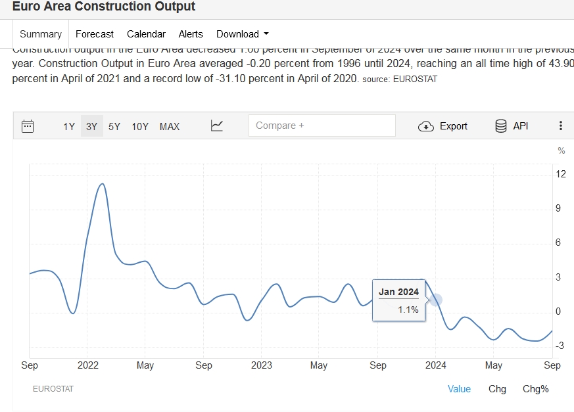Switch chart to Chg view
Screen dimensions: 574x412
(497, 389)
